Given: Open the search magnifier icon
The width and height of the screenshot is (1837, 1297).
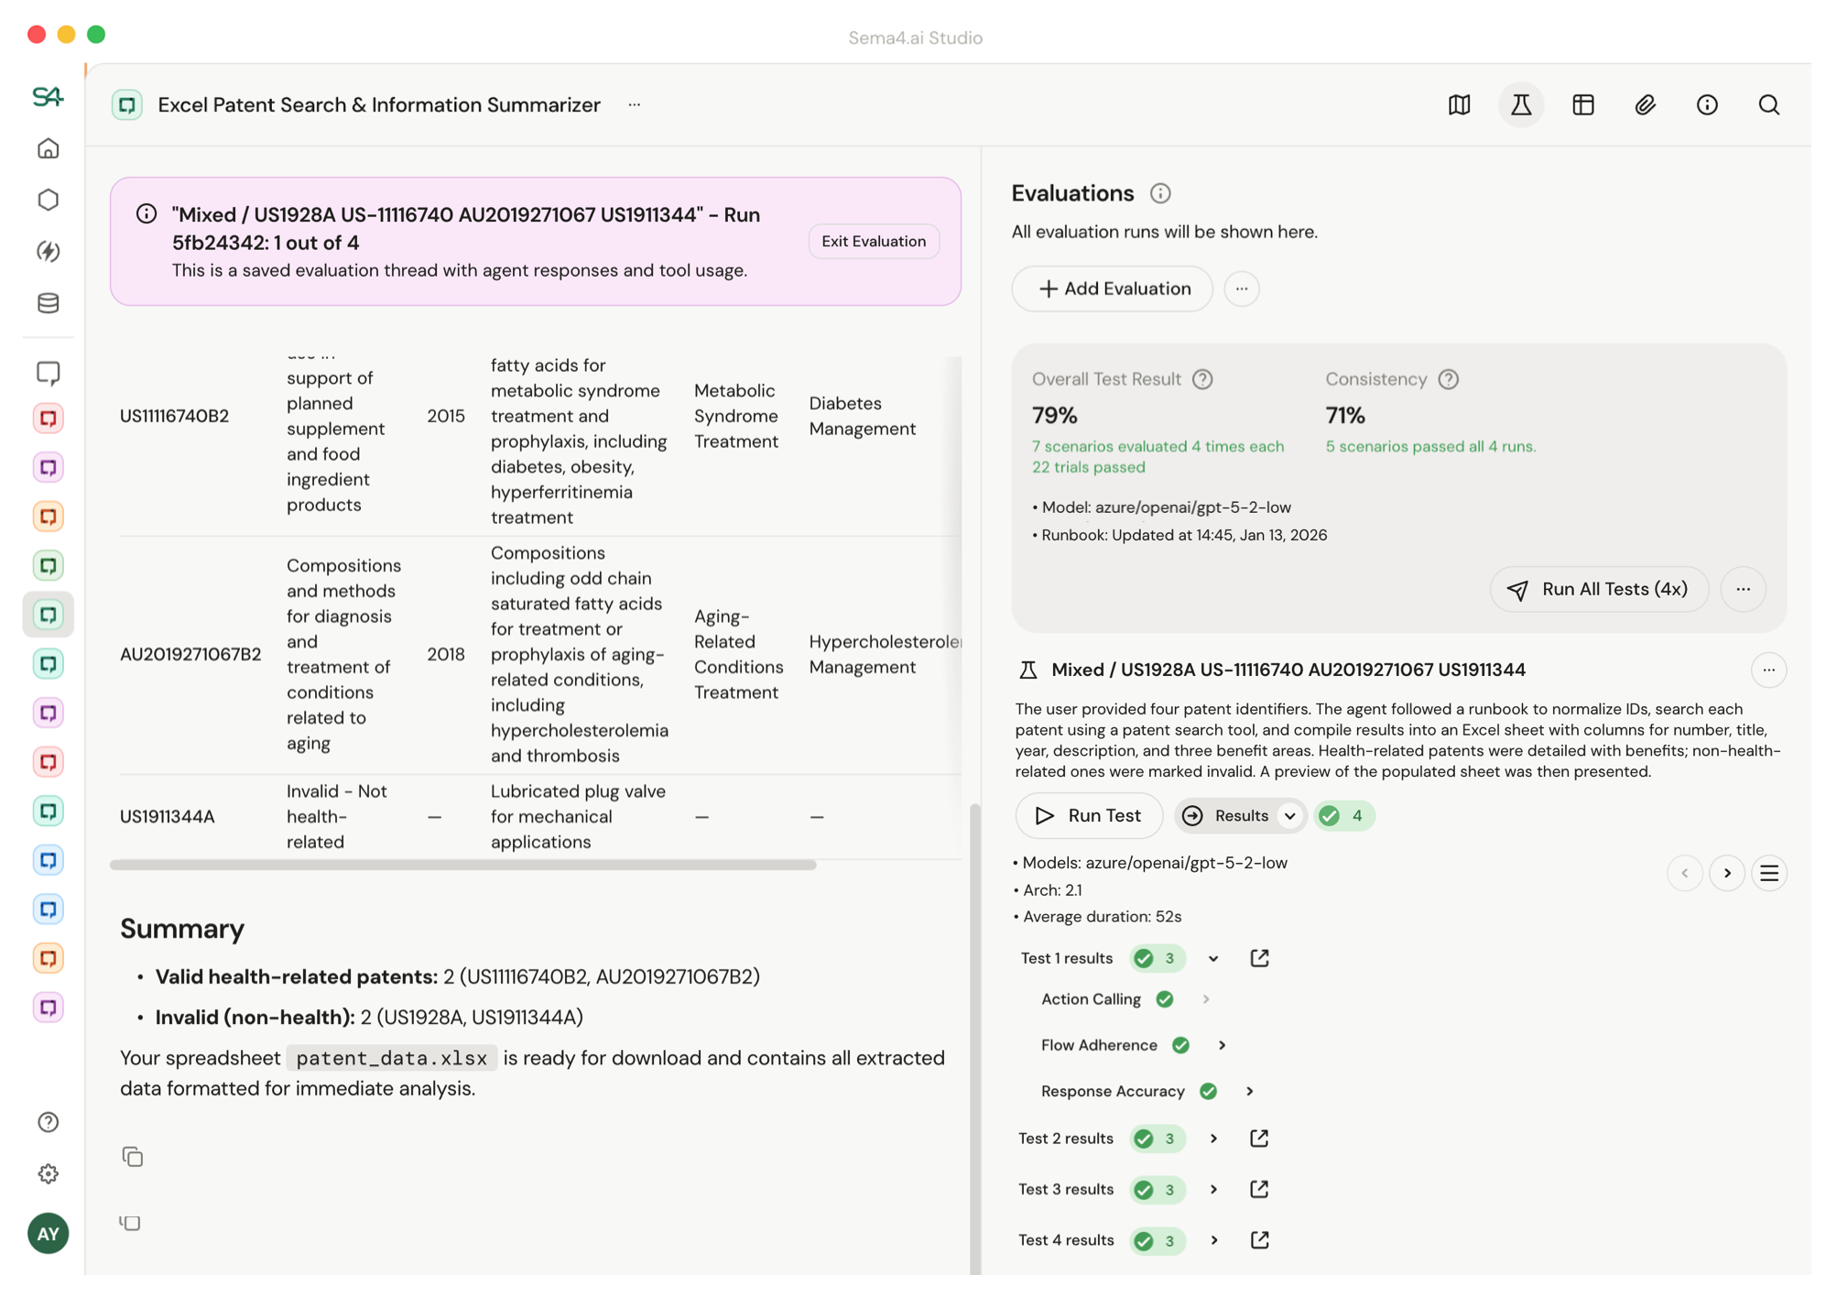Looking at the screenshot, I should [x=1769, y=104].
